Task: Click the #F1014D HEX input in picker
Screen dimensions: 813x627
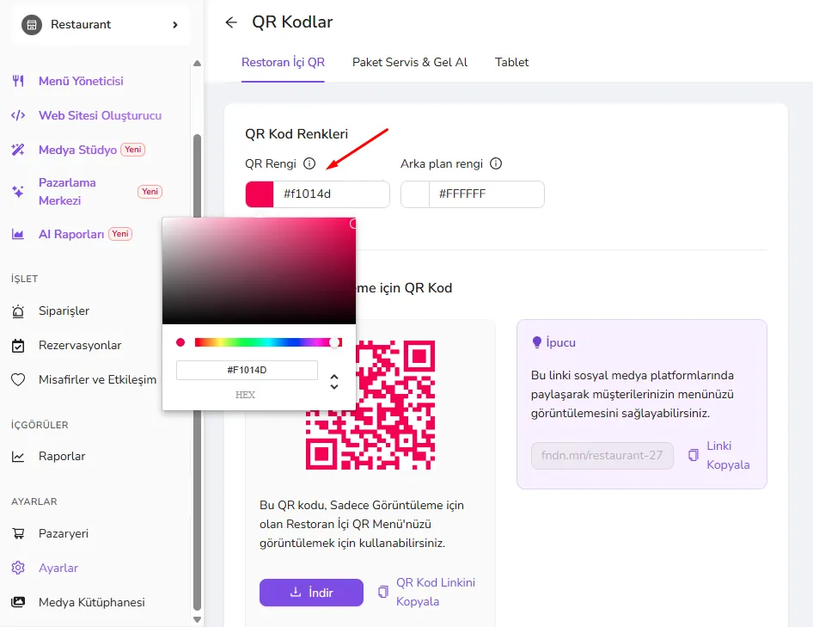Action: 247,370
